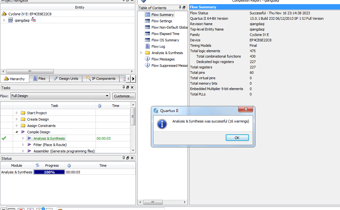This screenshot has height=210, width=340.
Task: Run Fitter via its play icon
Action: (x=29, y=144)
